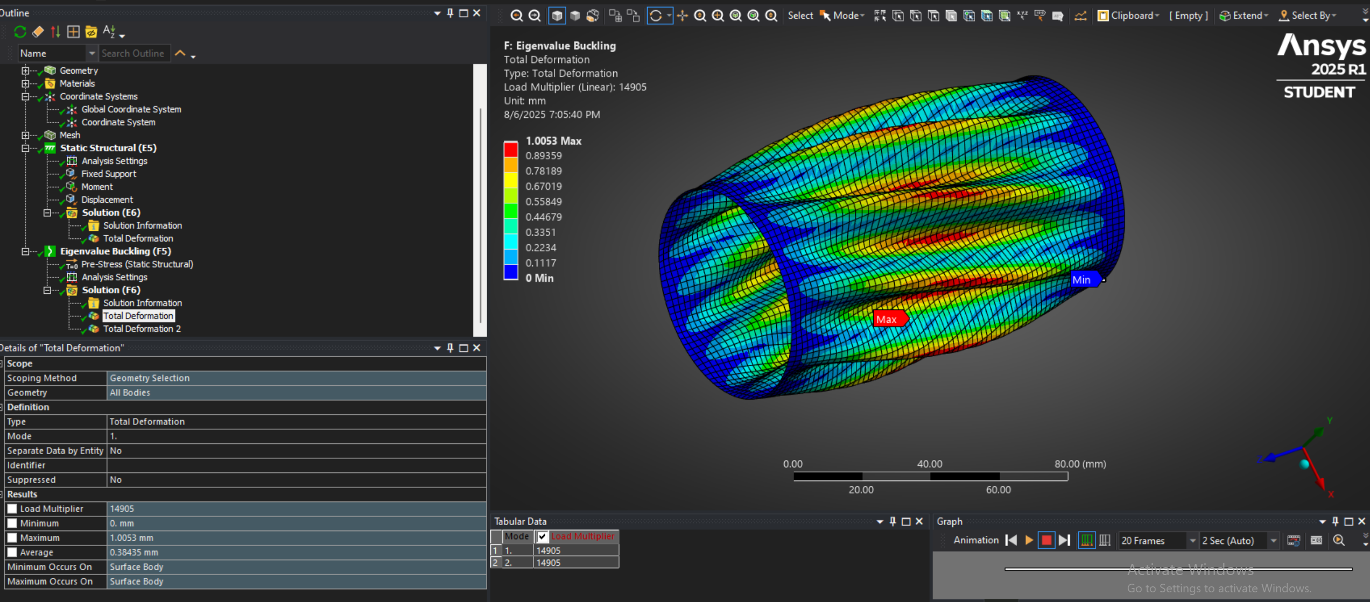Click the Clipboard icon in toolbar
1370x602 pixels.
1103,16
